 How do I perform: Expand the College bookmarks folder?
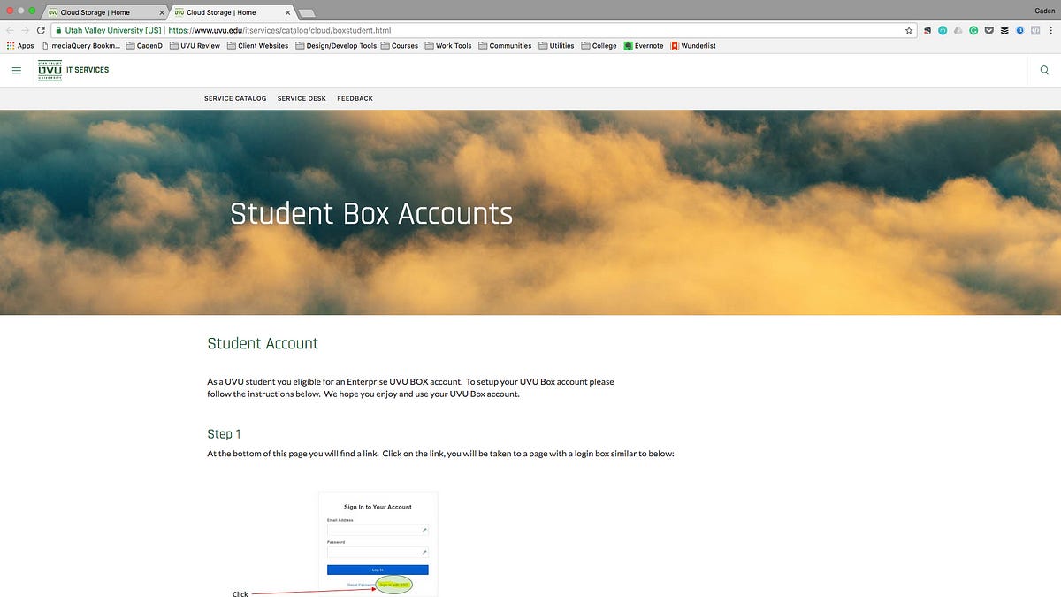(x=599, y=46)
